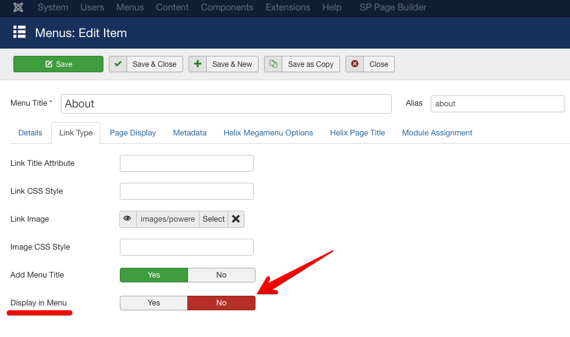
Task: Click the red X icon beside Close
Action: point(355,64)
